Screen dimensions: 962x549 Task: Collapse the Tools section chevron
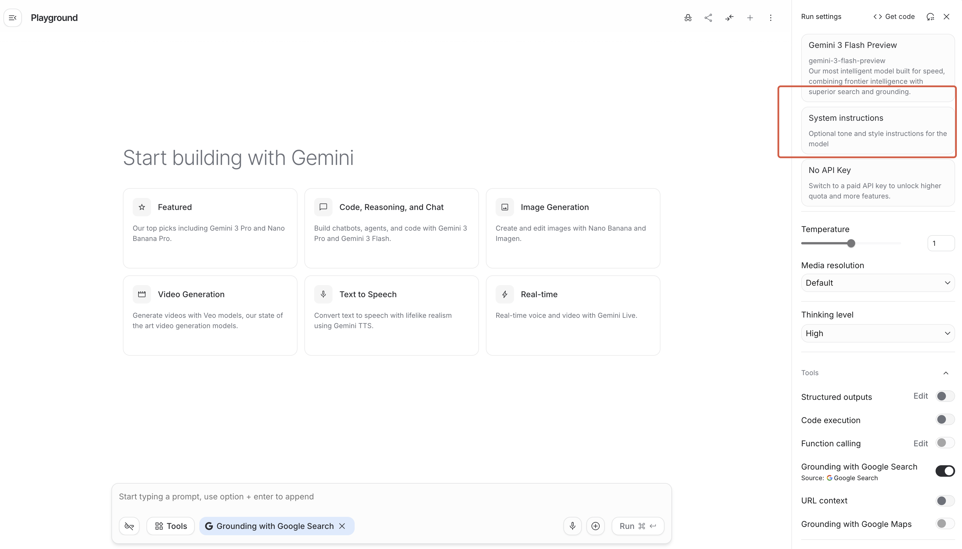pyautogui.click(x=946, y=373)
